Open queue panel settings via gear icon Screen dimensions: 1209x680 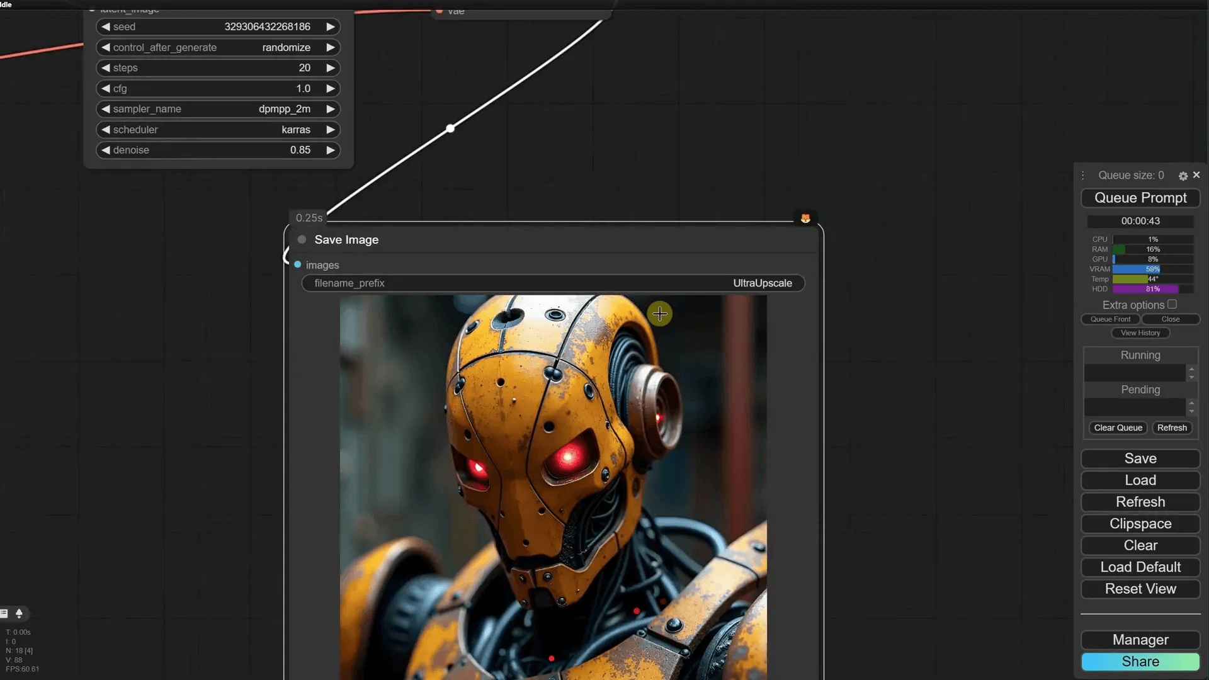click(x=1183, y=175)
